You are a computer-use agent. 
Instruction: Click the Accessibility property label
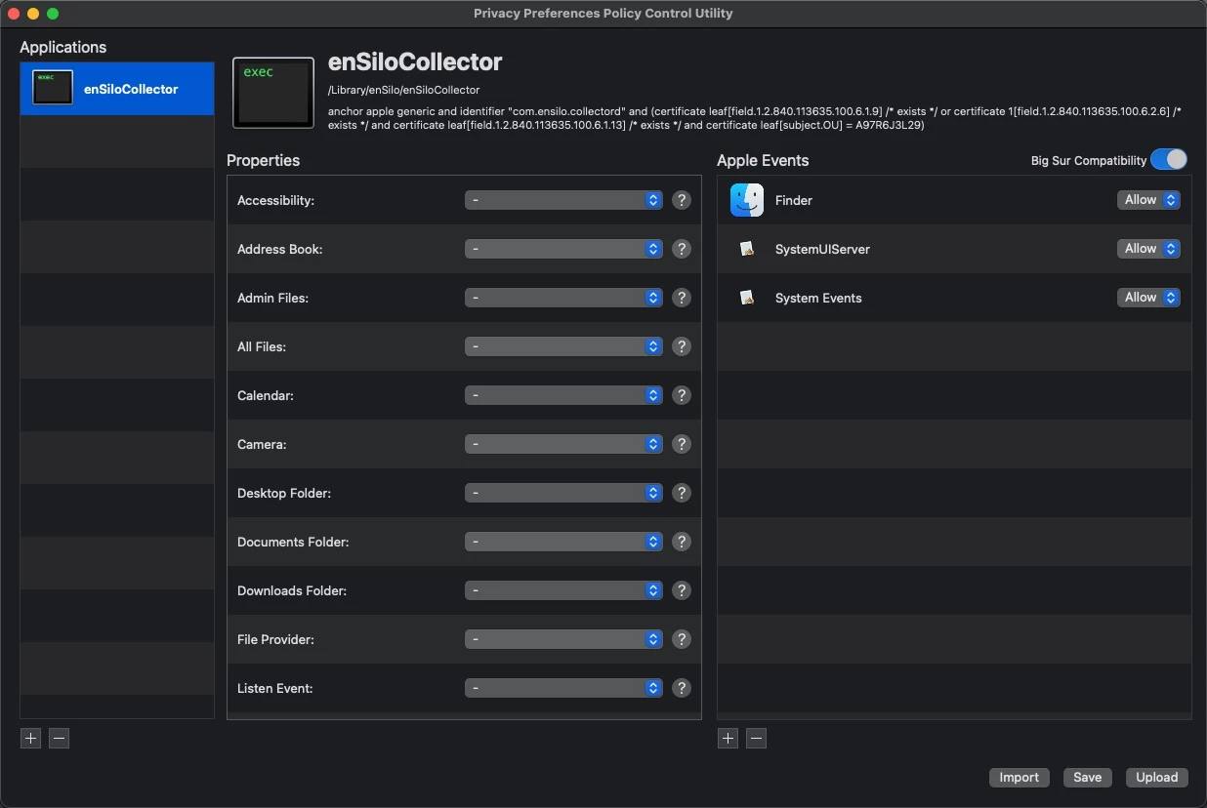pyautogui.click(x=276, y=200)
